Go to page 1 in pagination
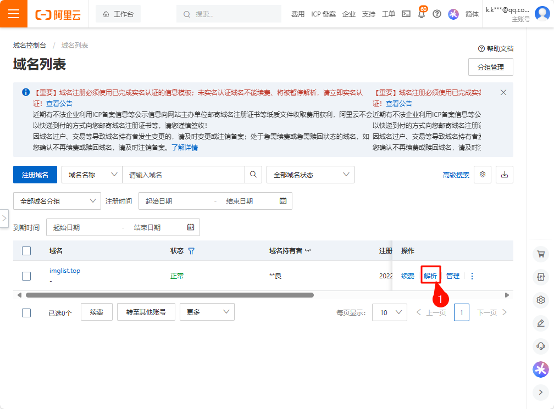 coord(462,312)
